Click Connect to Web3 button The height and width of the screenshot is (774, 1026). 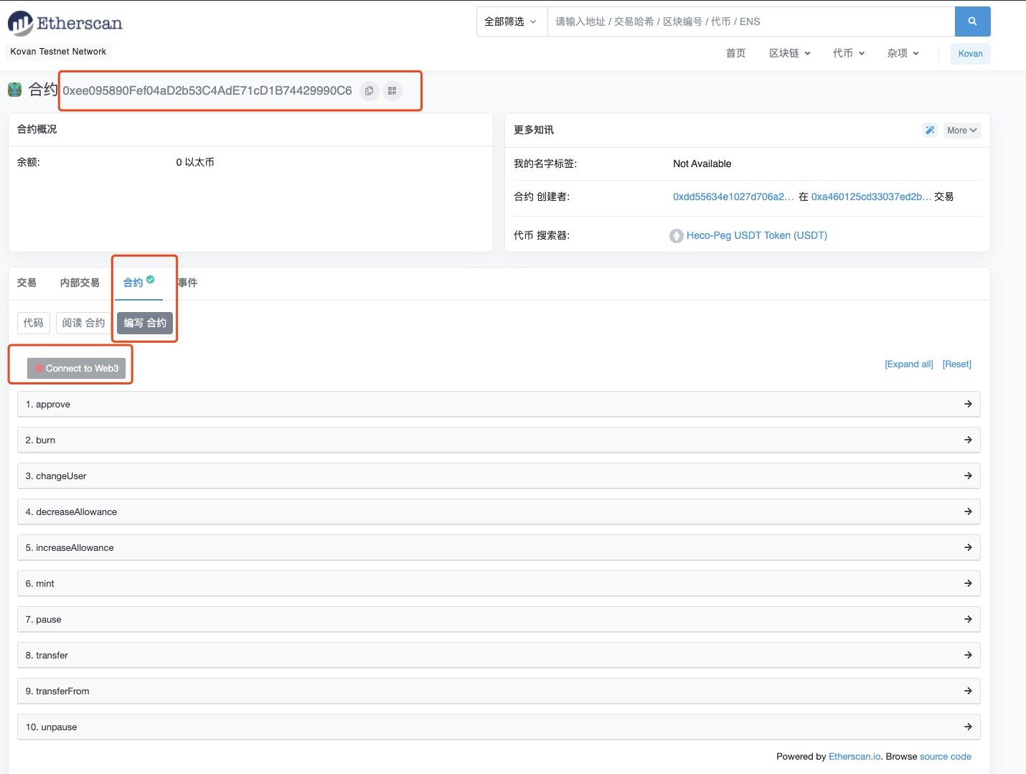[76, 368]
